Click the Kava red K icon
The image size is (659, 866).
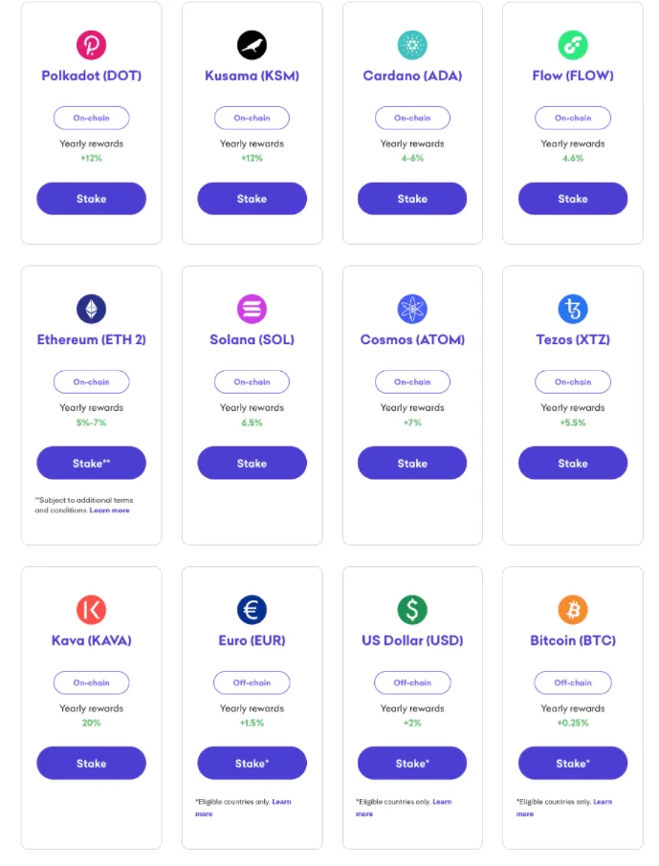[91, 610]
